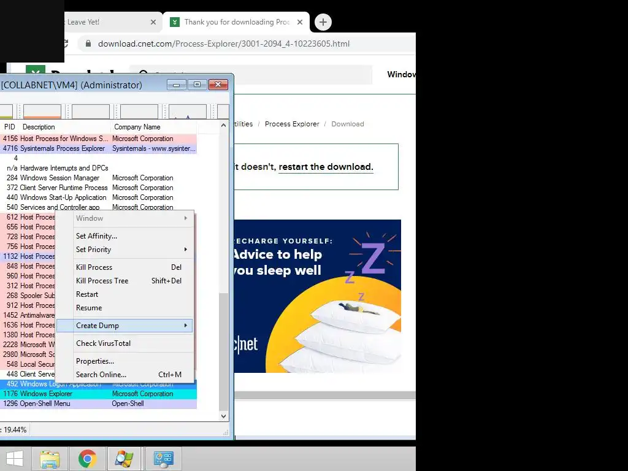Select the 1296 Open-Shell Menu row
This screenshot has width=628, height=471.
pyautogui.click(x=98, y=404)
